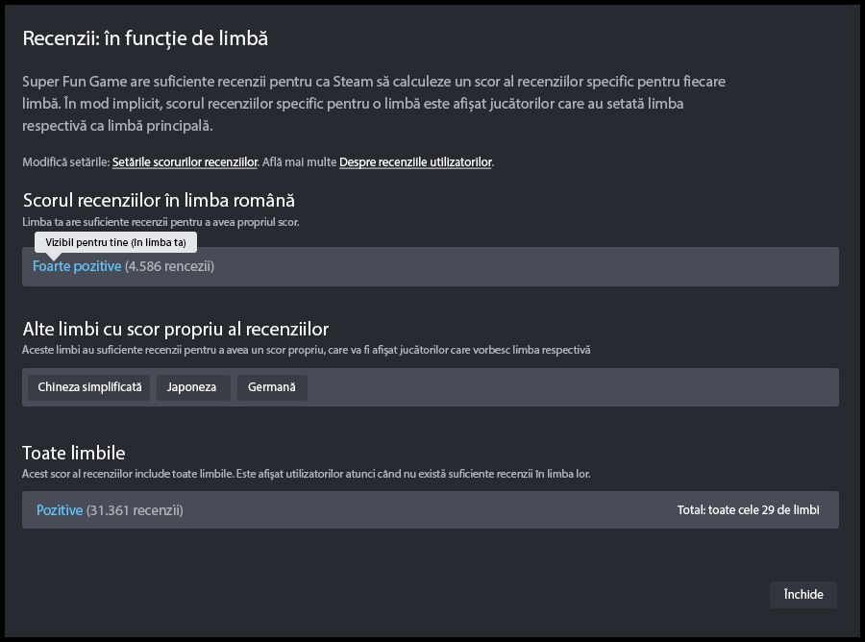Click the Scorul recenziilor în limba română heading

point(159,200)
